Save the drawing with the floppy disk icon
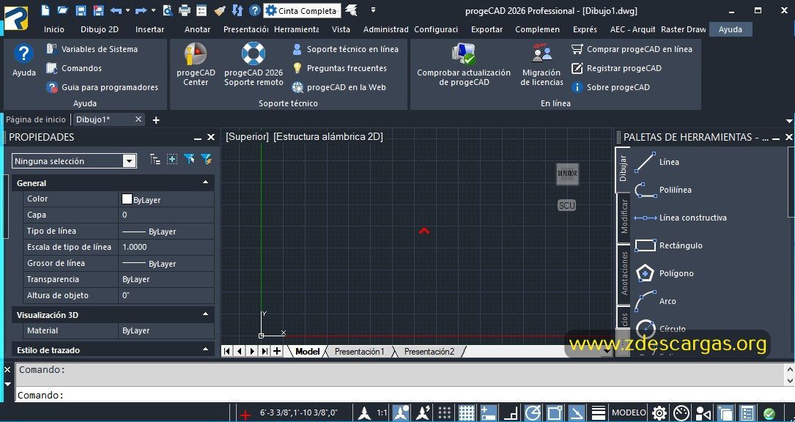This screenshot has height=422, width=795. (81, 10)
